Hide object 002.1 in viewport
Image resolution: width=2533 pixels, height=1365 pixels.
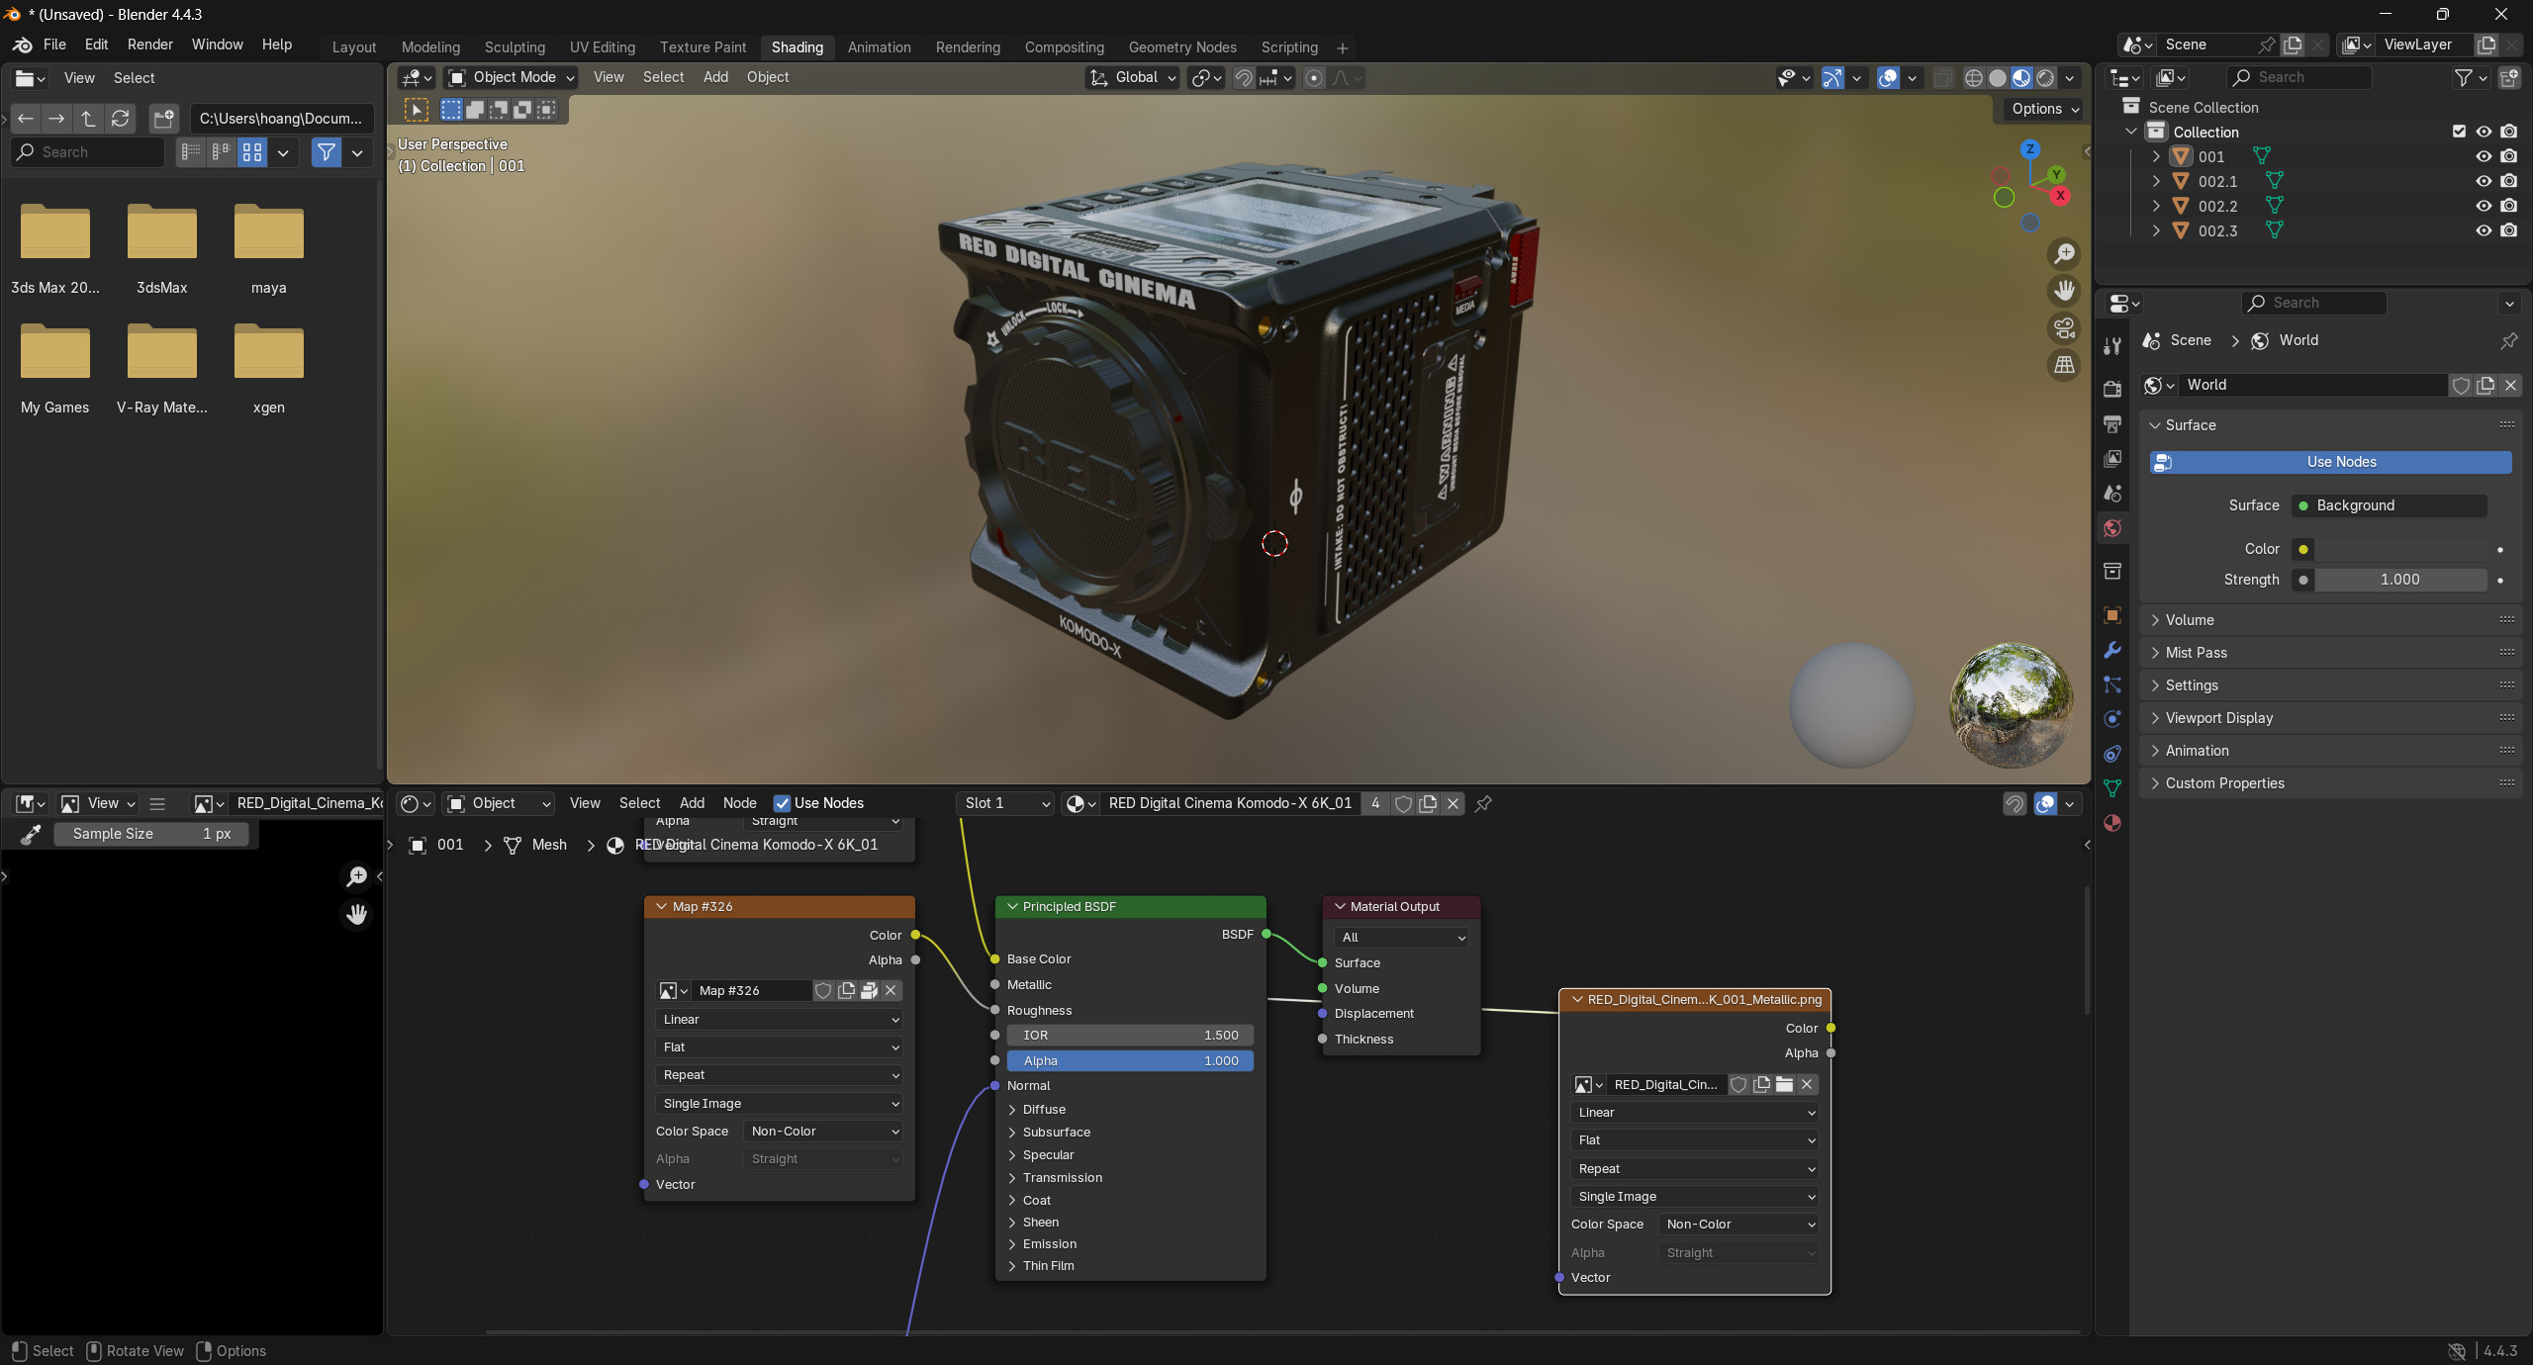(x=2484, y=181)
